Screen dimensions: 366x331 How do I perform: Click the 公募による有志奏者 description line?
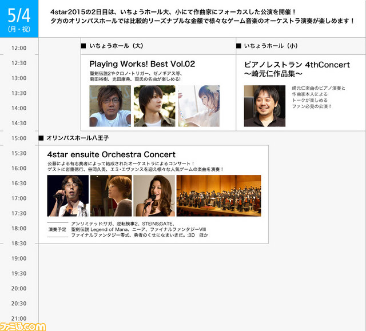[x=121, y=163]
